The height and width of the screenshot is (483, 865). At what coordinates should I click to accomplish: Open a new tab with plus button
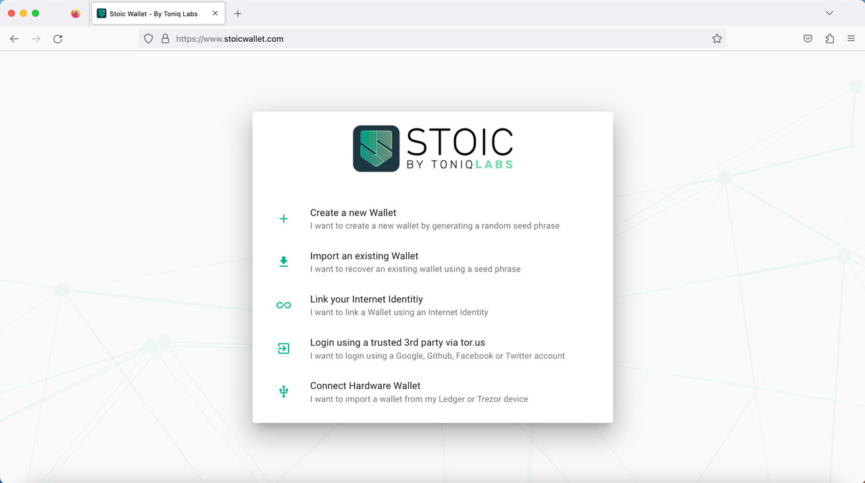click(238, 14)
